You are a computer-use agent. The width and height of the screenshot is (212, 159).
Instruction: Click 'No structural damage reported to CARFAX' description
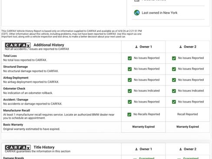coord(31,71)
